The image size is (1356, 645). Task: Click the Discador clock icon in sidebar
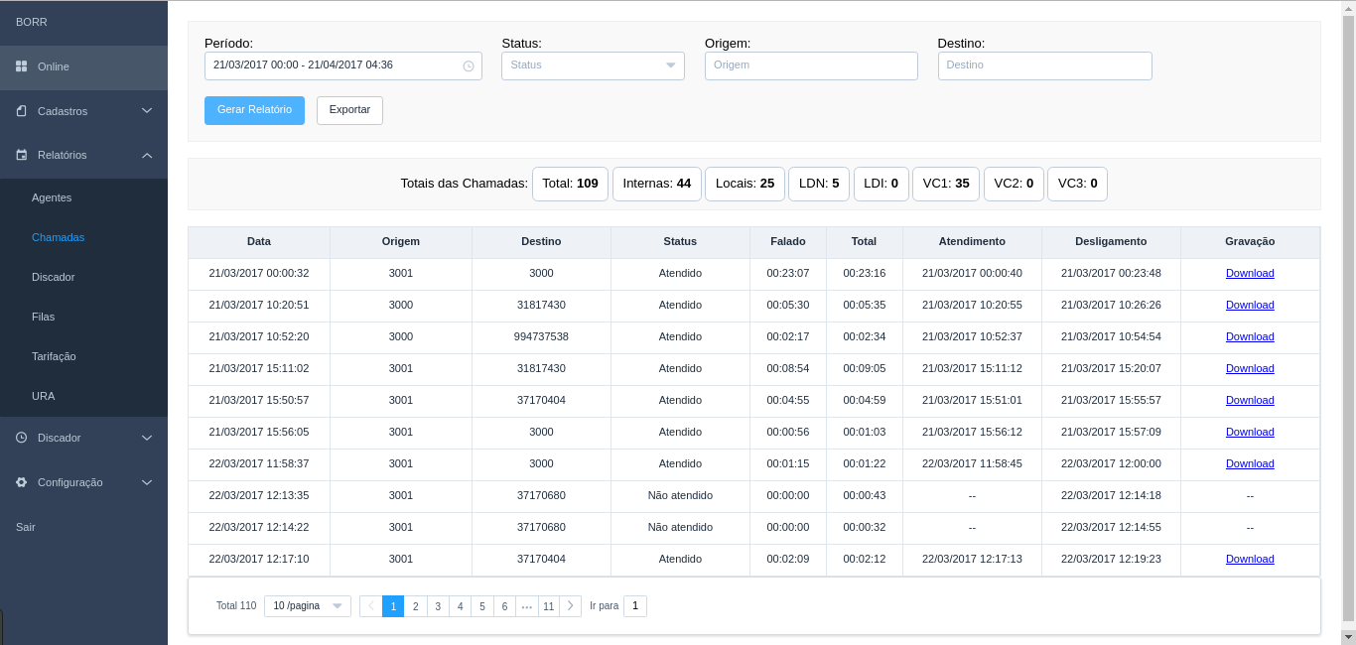[21, 438]
